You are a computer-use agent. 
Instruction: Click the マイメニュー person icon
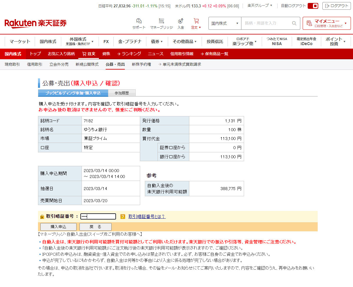[309, 23]
